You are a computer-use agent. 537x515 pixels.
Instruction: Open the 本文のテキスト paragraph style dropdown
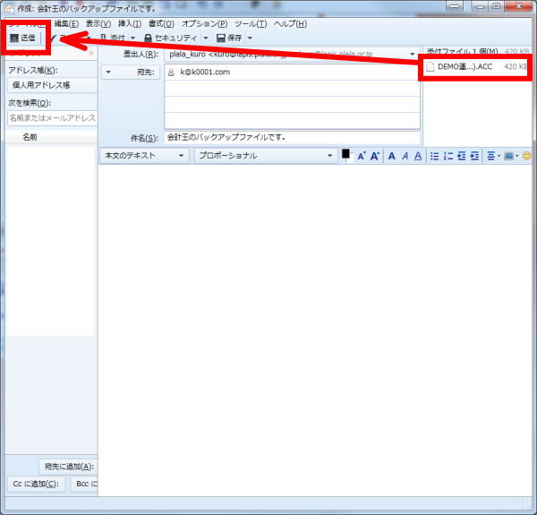click(x=143, y=156)
